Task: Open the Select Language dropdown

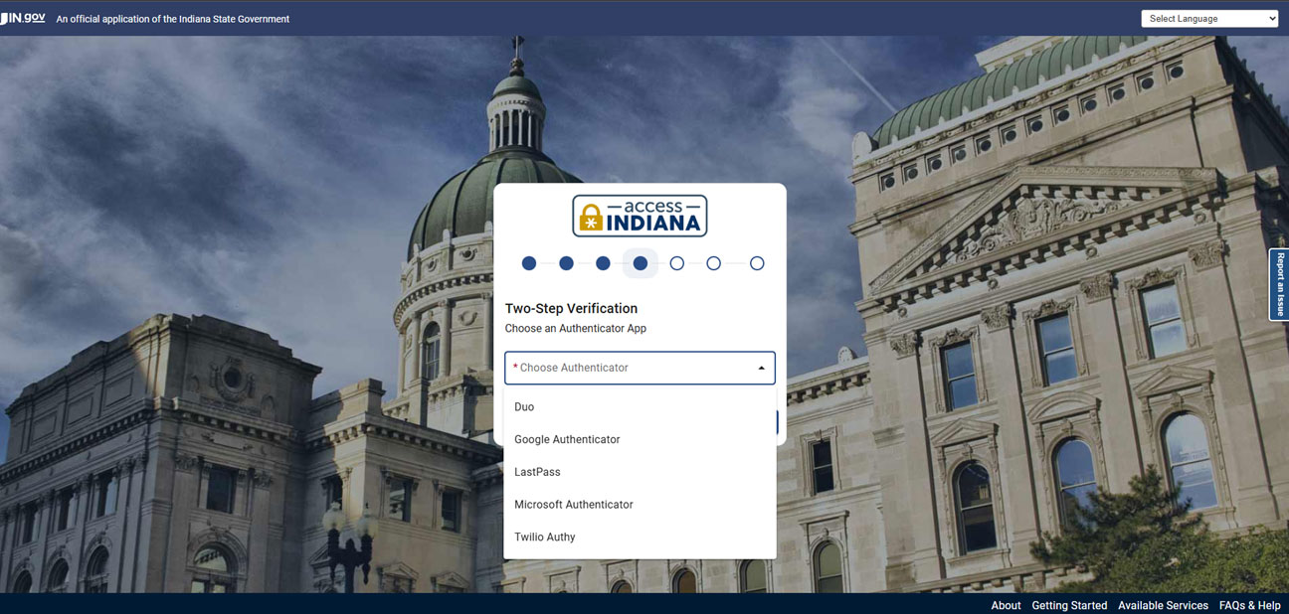Action: coord(1208,18)
